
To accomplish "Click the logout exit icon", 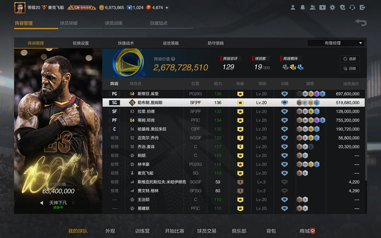I will point(362,7).
